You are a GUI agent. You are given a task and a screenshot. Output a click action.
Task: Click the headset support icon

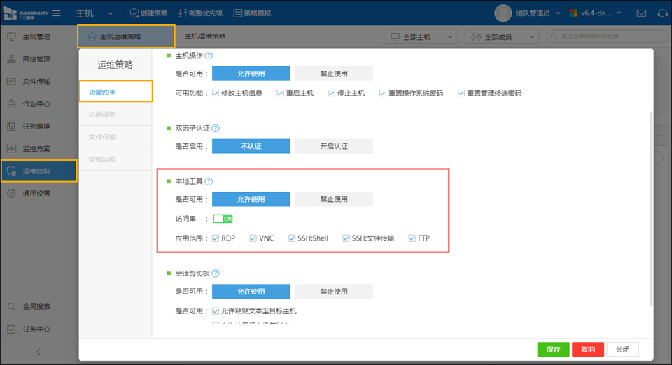[x=661, y=13]
